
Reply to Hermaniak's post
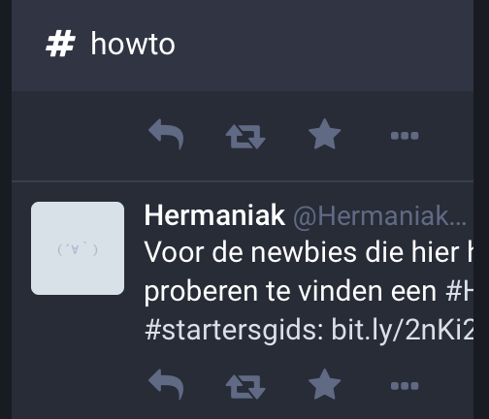[166, 385]
